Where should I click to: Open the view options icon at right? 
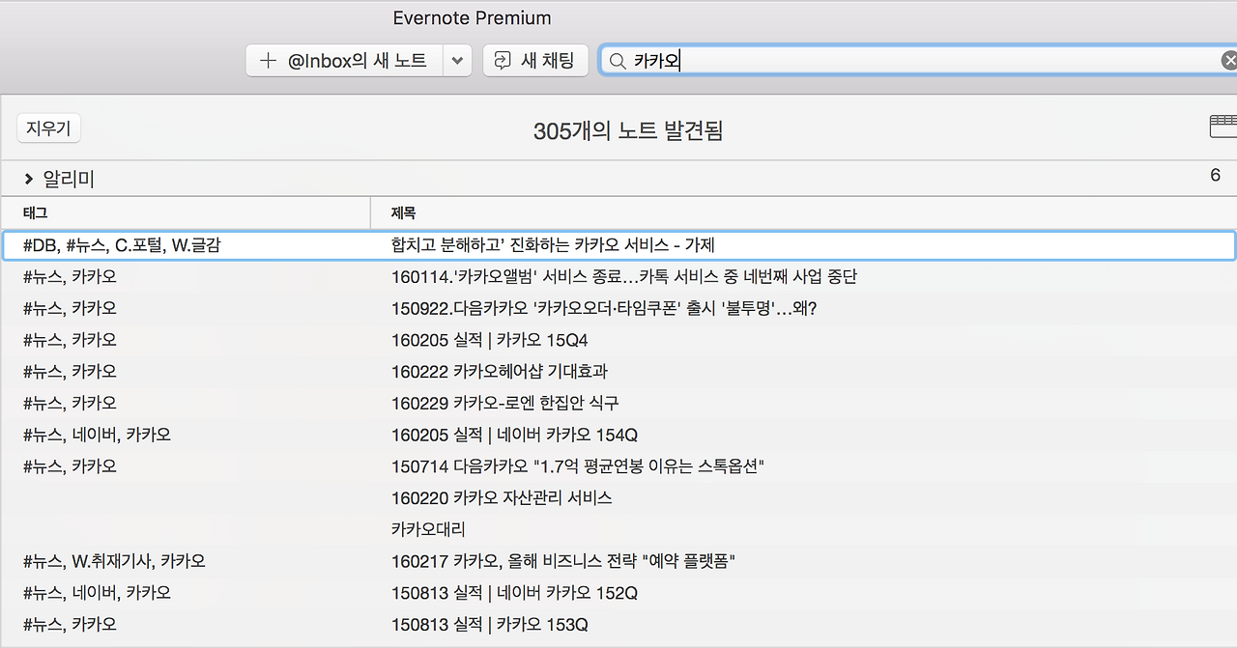(1223, 127)
